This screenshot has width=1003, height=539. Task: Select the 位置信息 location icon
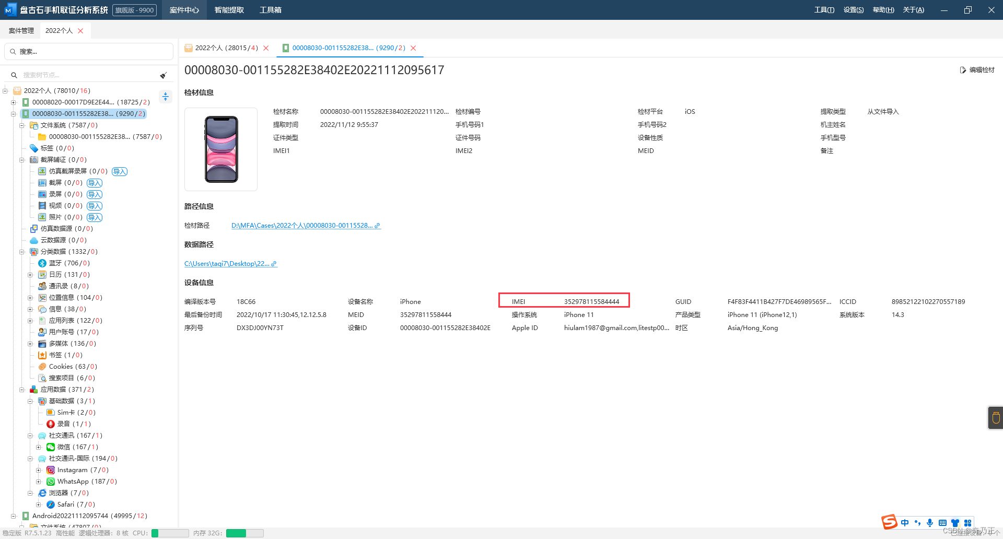(x=42, y=298)
